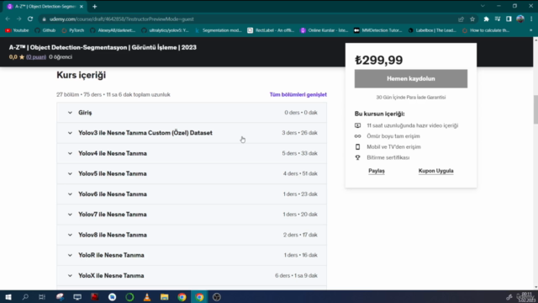Open the How to calculate bookmark
538x303 pixels.
[x=486, y=30]
